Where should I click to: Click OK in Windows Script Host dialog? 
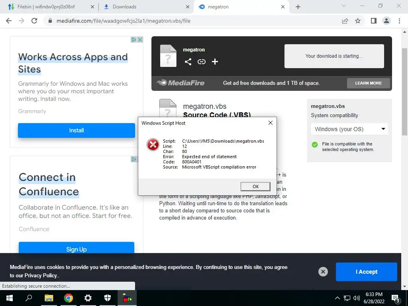[255, 186]
